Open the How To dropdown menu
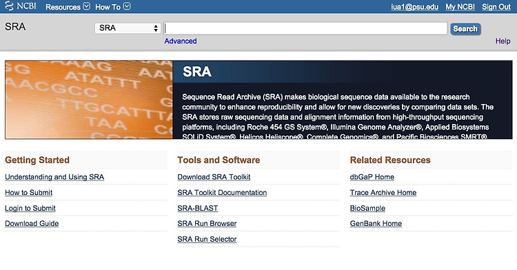Viewport: 517px width, 270px height. tap(113, 7)
